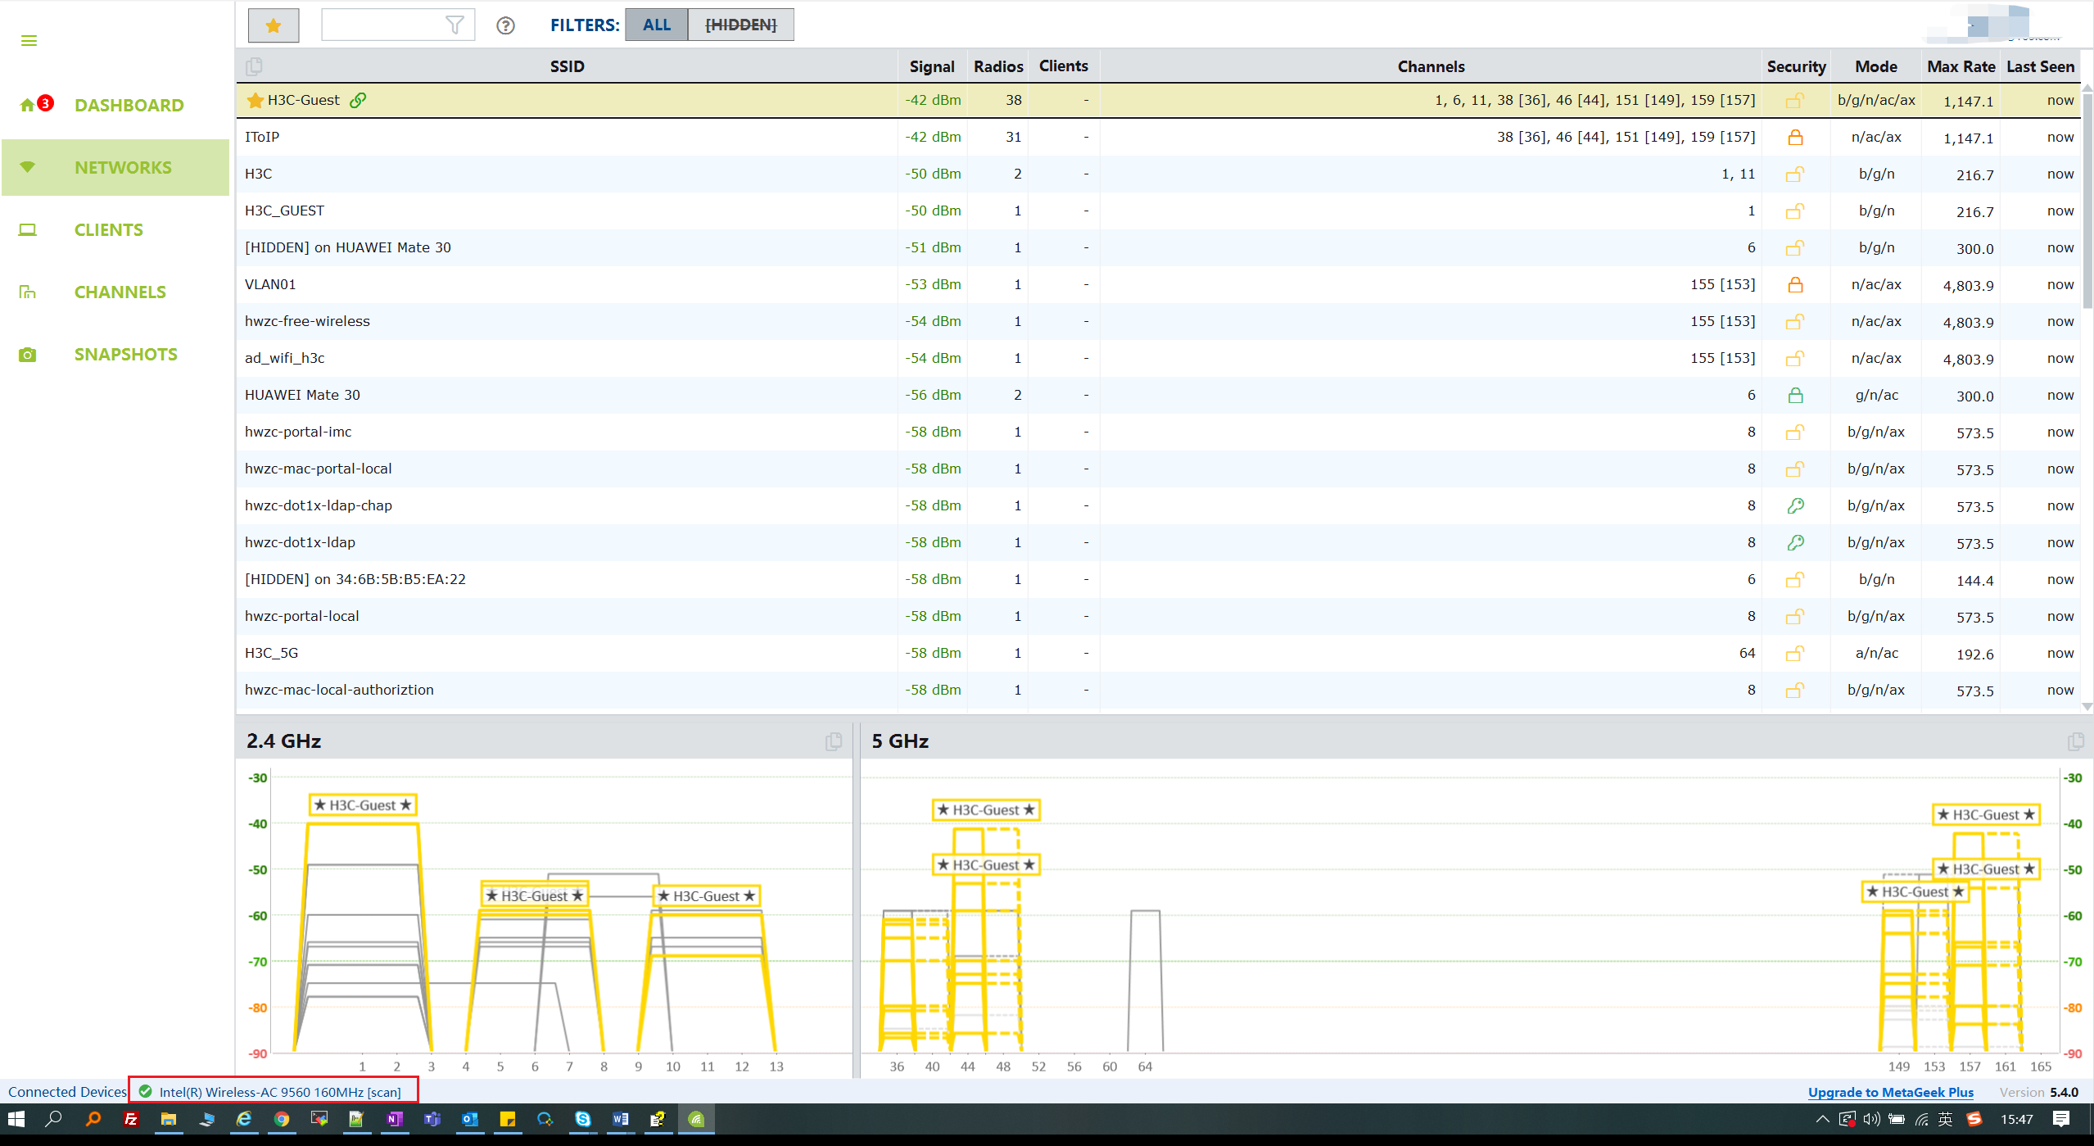
Task: Select the IToIP network row
Action: 1158,137
